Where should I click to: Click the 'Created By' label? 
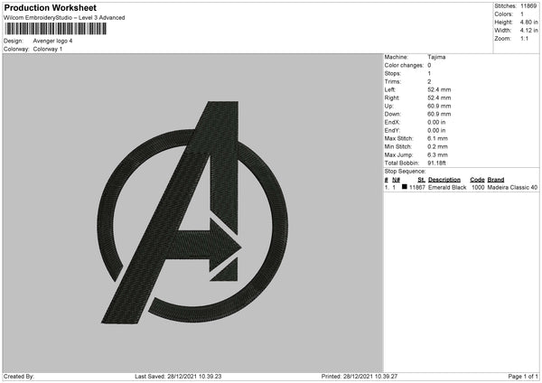19,377
